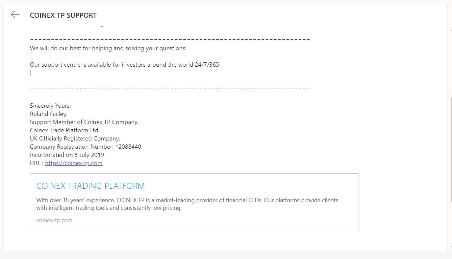452x259 pixels.
Task: Click the 'Support Member of Coinex TP Company.' line
Action: click(84, 122)
